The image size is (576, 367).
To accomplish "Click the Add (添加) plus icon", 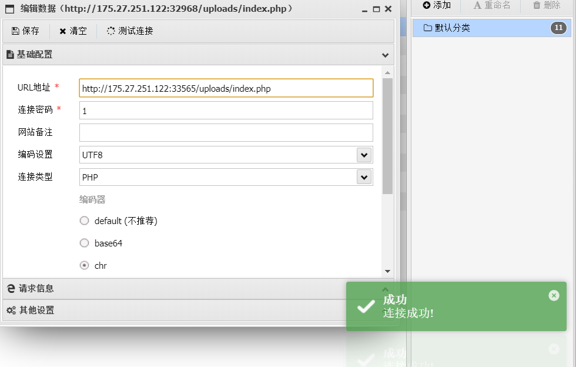I will [x=427, y=5].
